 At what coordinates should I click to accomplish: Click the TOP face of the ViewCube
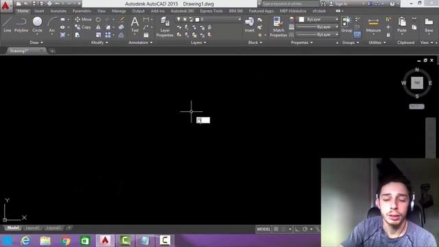click(417, 83)
